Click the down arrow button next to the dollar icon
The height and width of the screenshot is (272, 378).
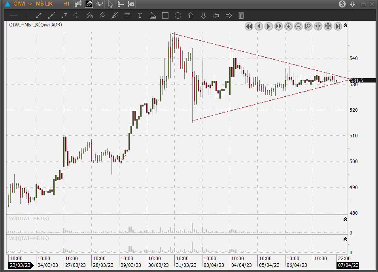352,4
